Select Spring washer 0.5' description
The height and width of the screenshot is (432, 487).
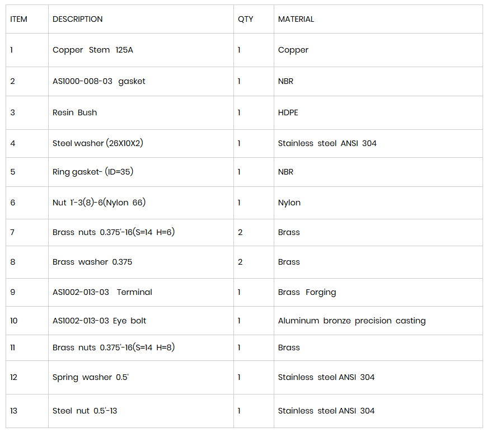tap(90, 377)
